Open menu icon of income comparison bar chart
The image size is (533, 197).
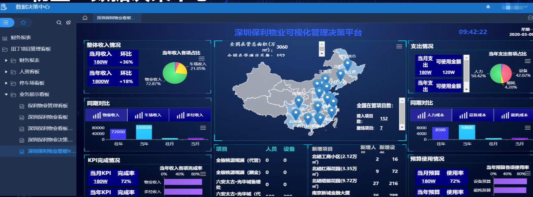[x=203, y=128]
